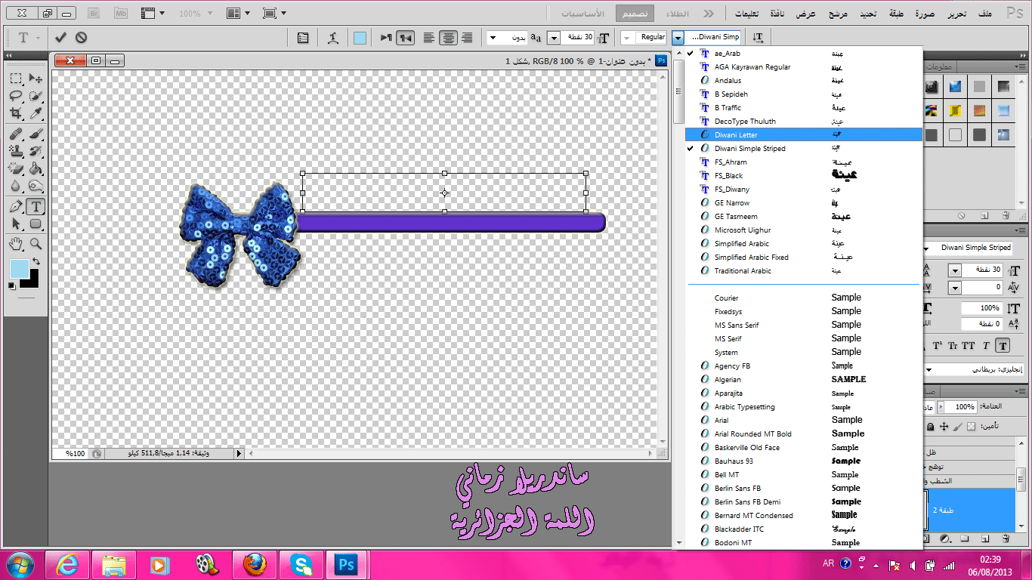The width and height of the screenshot is (1032, 580).
Task: Select the Lasso tool
Action: (16, 96)
